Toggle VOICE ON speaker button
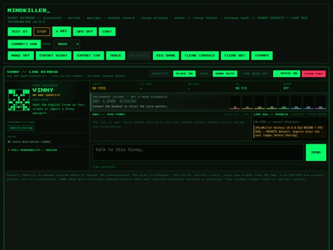 pyautogui.click(x=287, y=73)
